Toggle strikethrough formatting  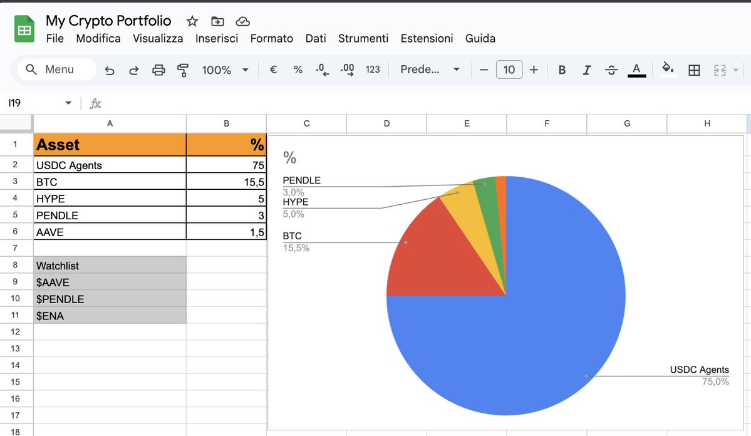(x=611, y=70)
